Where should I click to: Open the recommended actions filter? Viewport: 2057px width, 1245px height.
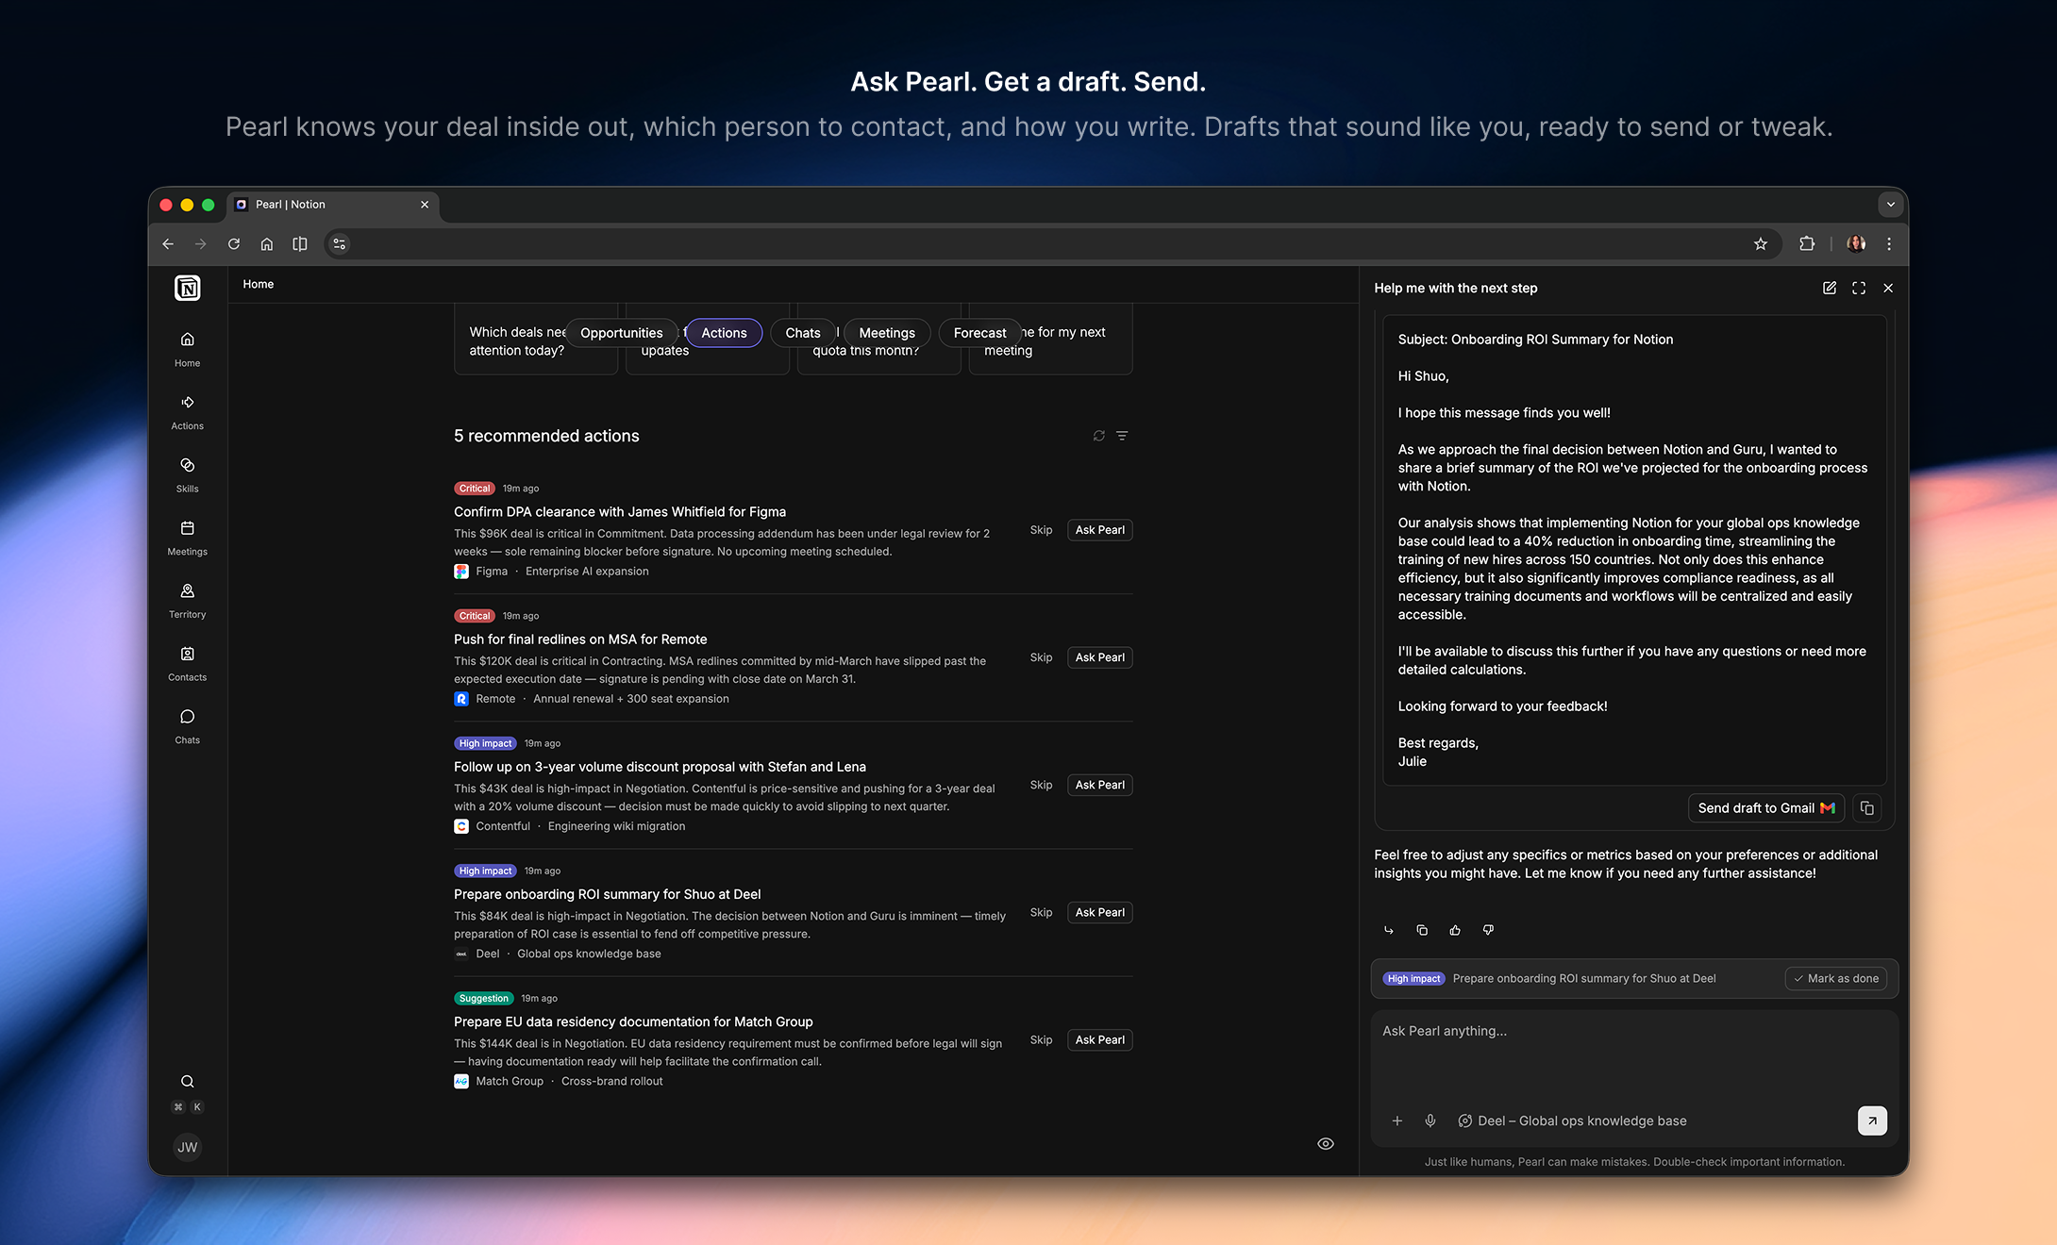click(1122, 436)
